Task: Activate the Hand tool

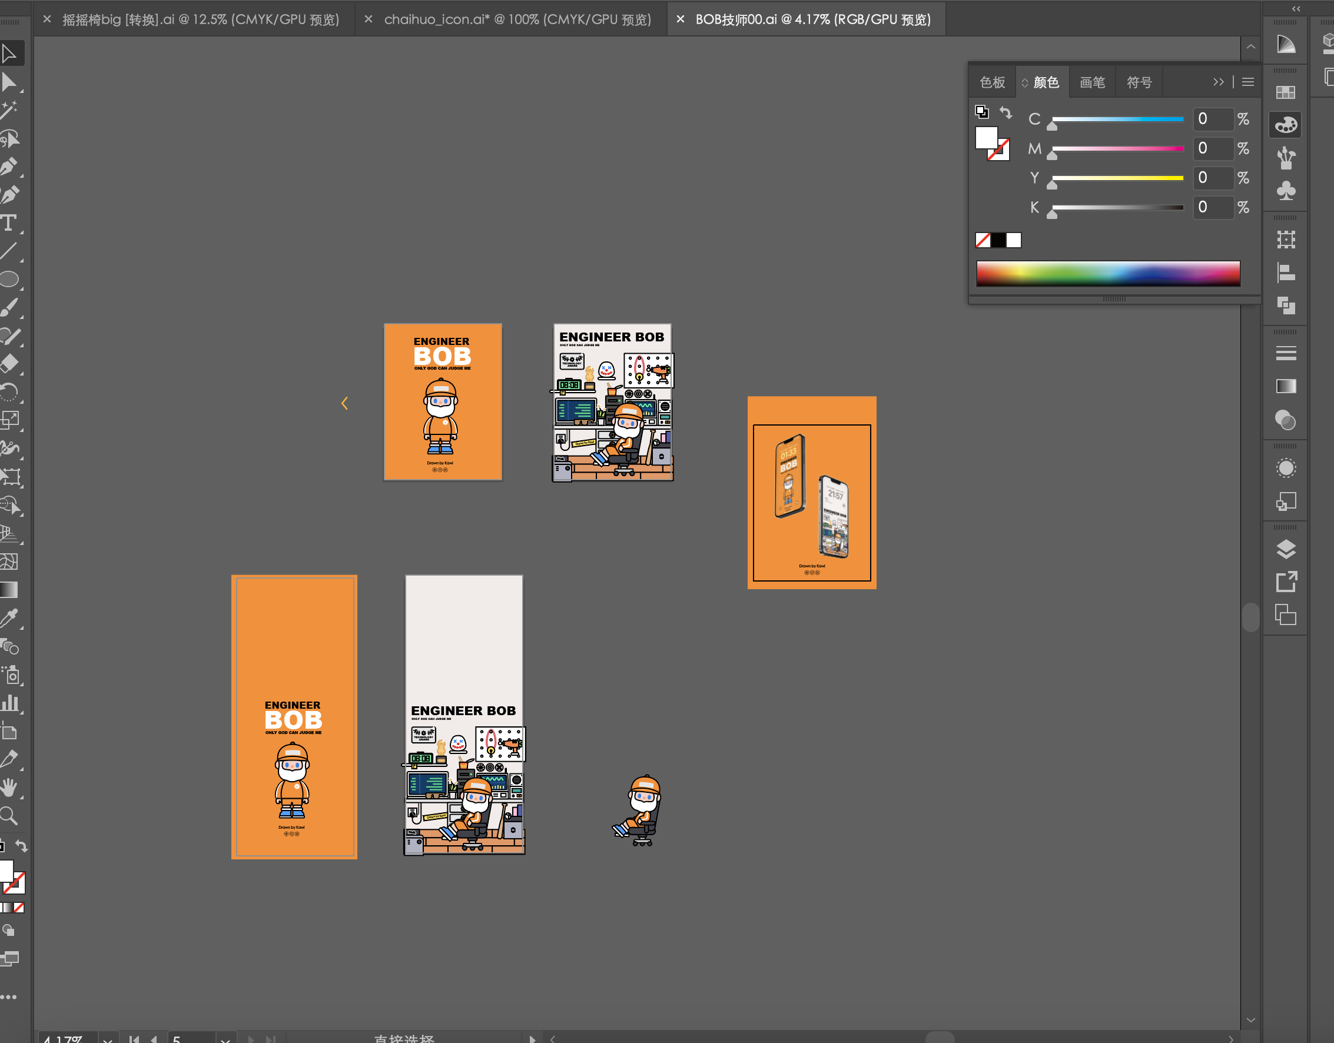Action: click(9, 787)
